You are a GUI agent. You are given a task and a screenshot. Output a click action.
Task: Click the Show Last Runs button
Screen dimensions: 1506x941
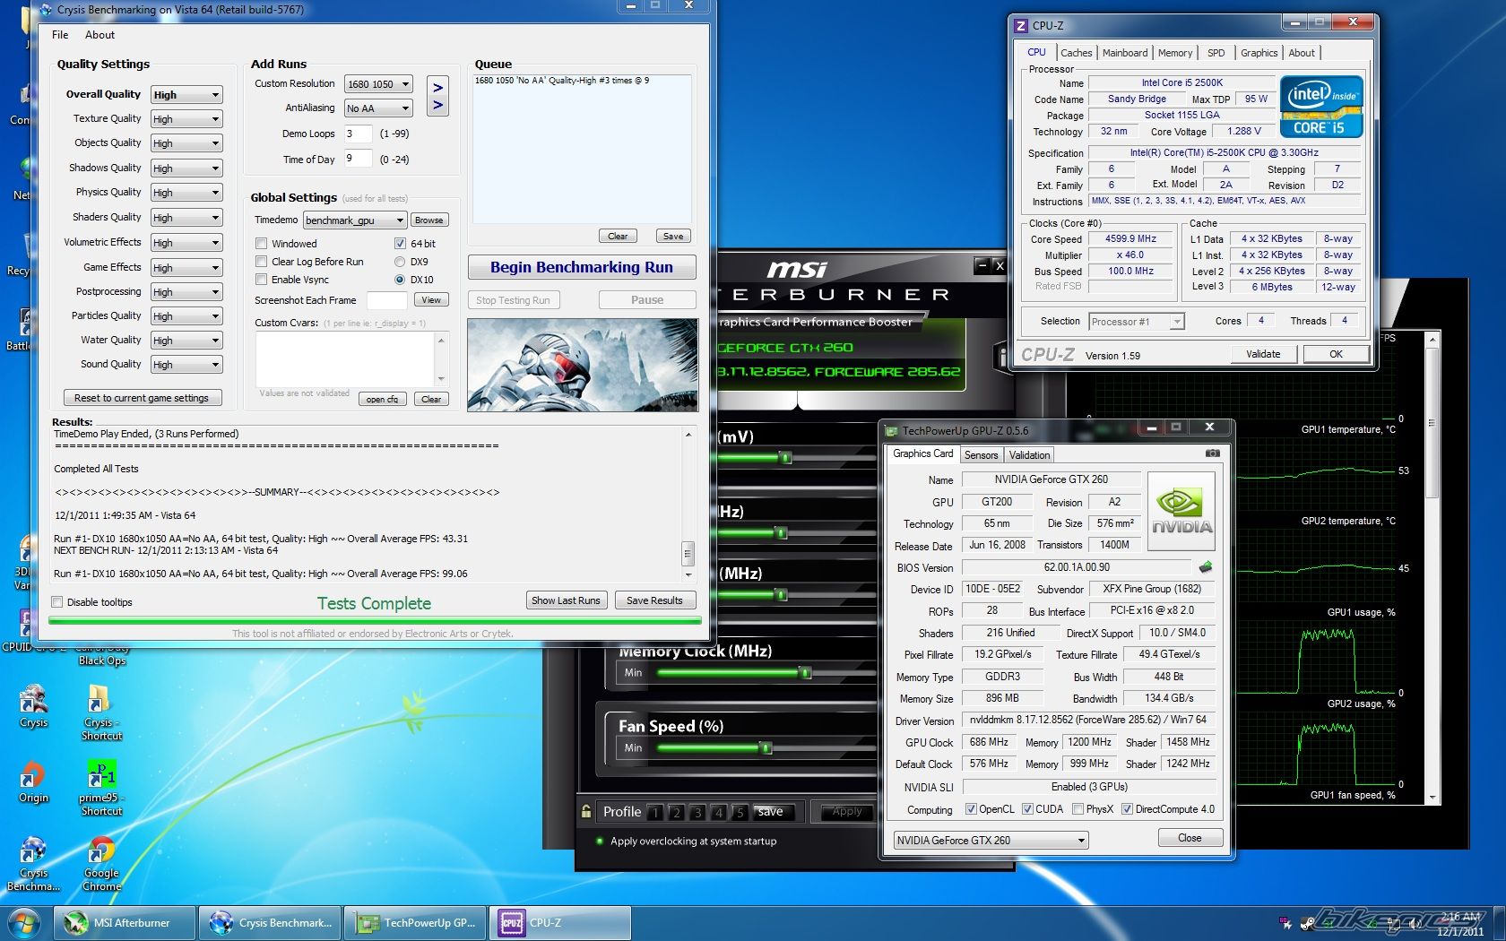566,600
